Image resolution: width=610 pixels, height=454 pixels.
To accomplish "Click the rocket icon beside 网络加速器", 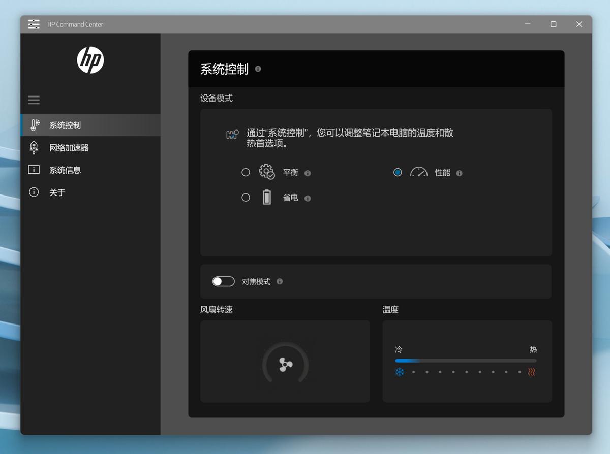I will [34, 147].
